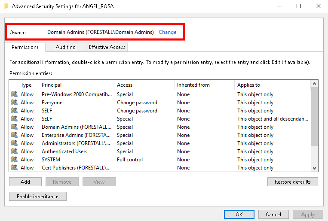Open the Effective Access tab
Image resolution: width=328 pixels, height=221 pixels.
107,47
